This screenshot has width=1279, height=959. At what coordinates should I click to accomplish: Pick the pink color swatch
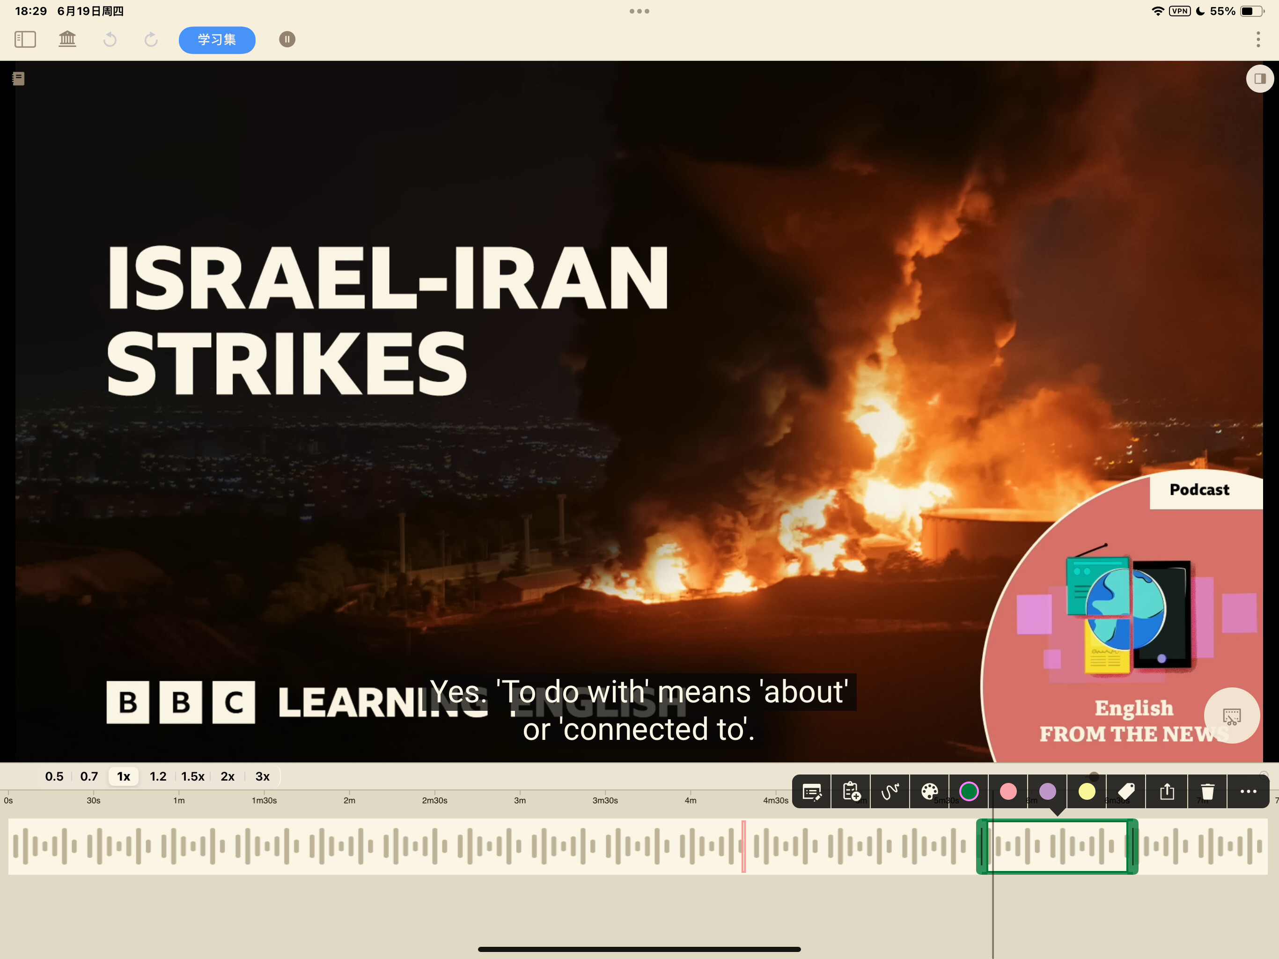1008,792
